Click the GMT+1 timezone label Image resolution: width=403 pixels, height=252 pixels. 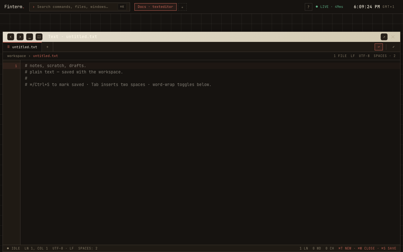pos(389,7)
